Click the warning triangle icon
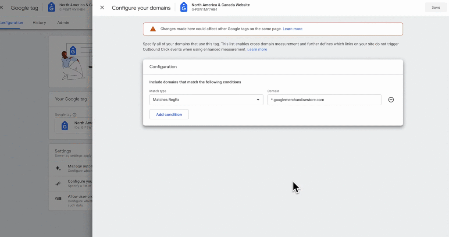The height and width of the screenshot is (237, 449). 153,29
